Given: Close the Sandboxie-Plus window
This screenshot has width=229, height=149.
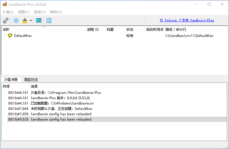Looking at the screenshot, I should [222, 5].
